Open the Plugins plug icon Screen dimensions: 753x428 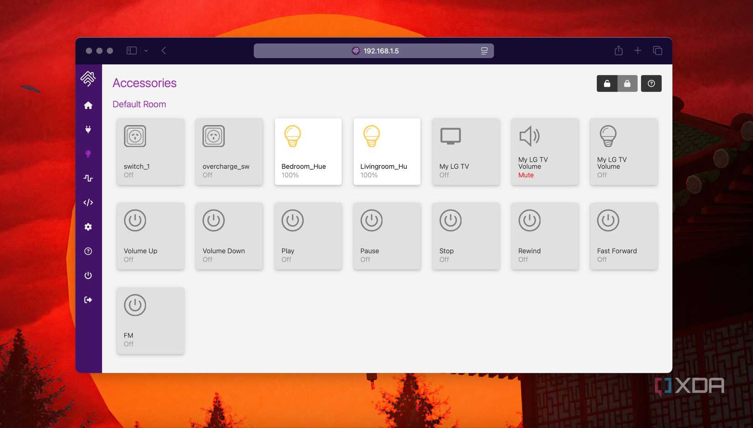pos(88,130)
